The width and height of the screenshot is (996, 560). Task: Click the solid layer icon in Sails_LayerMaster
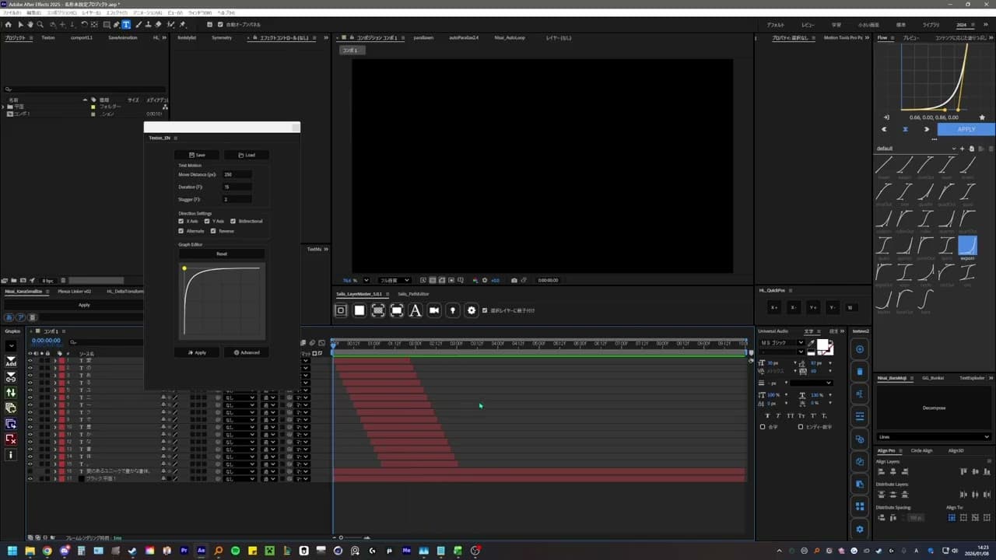(359, 310)
